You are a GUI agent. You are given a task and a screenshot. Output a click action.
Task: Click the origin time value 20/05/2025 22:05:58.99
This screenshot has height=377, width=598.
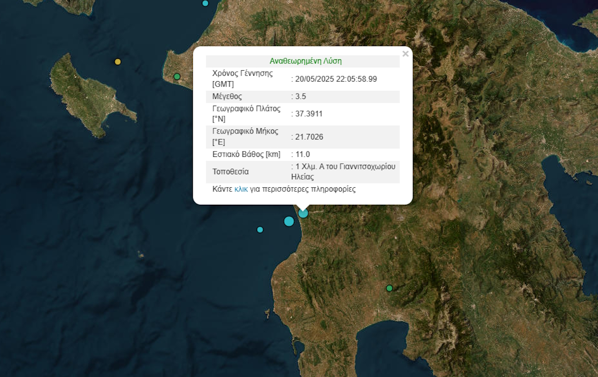click(336, 79)
